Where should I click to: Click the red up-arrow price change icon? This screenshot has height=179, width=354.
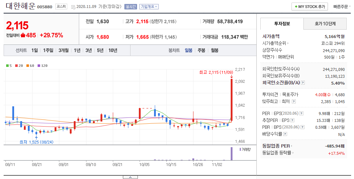(x=23, y=35)
